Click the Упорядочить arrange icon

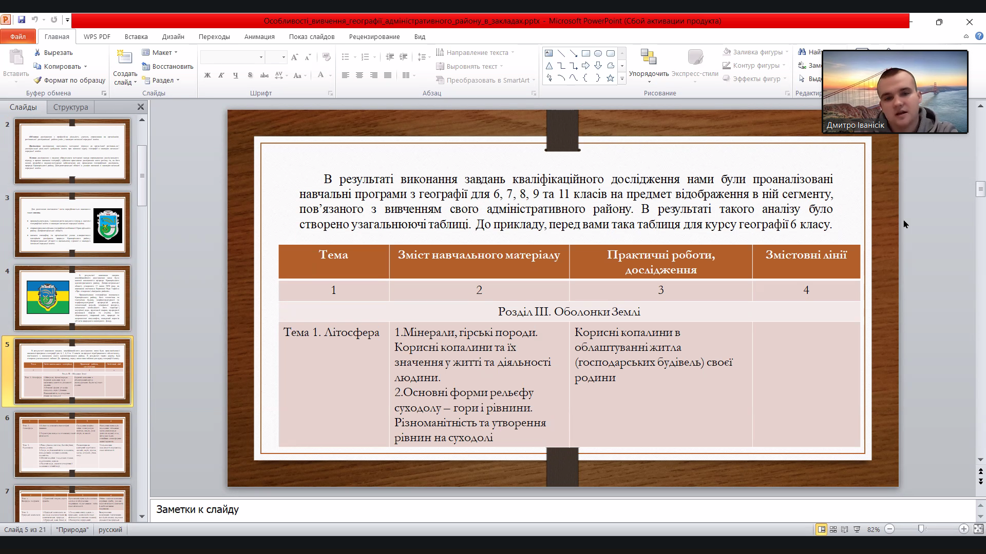click(x=649, y=57)
